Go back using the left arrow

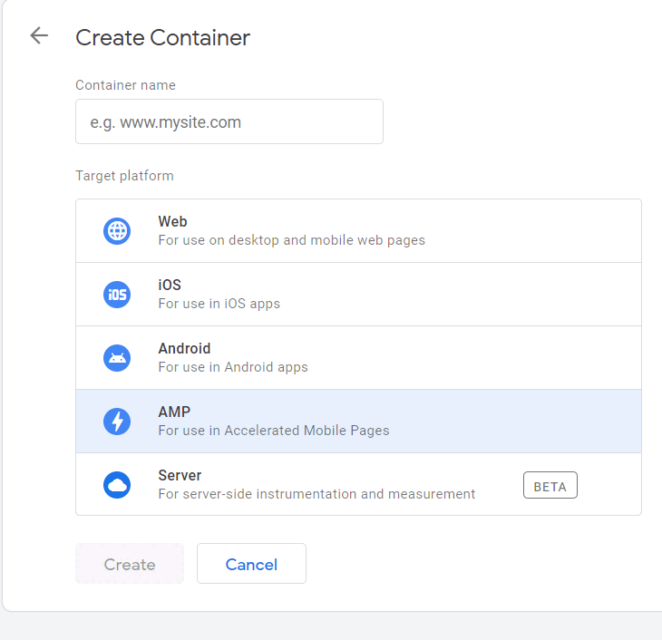click(x=39, y=35)
